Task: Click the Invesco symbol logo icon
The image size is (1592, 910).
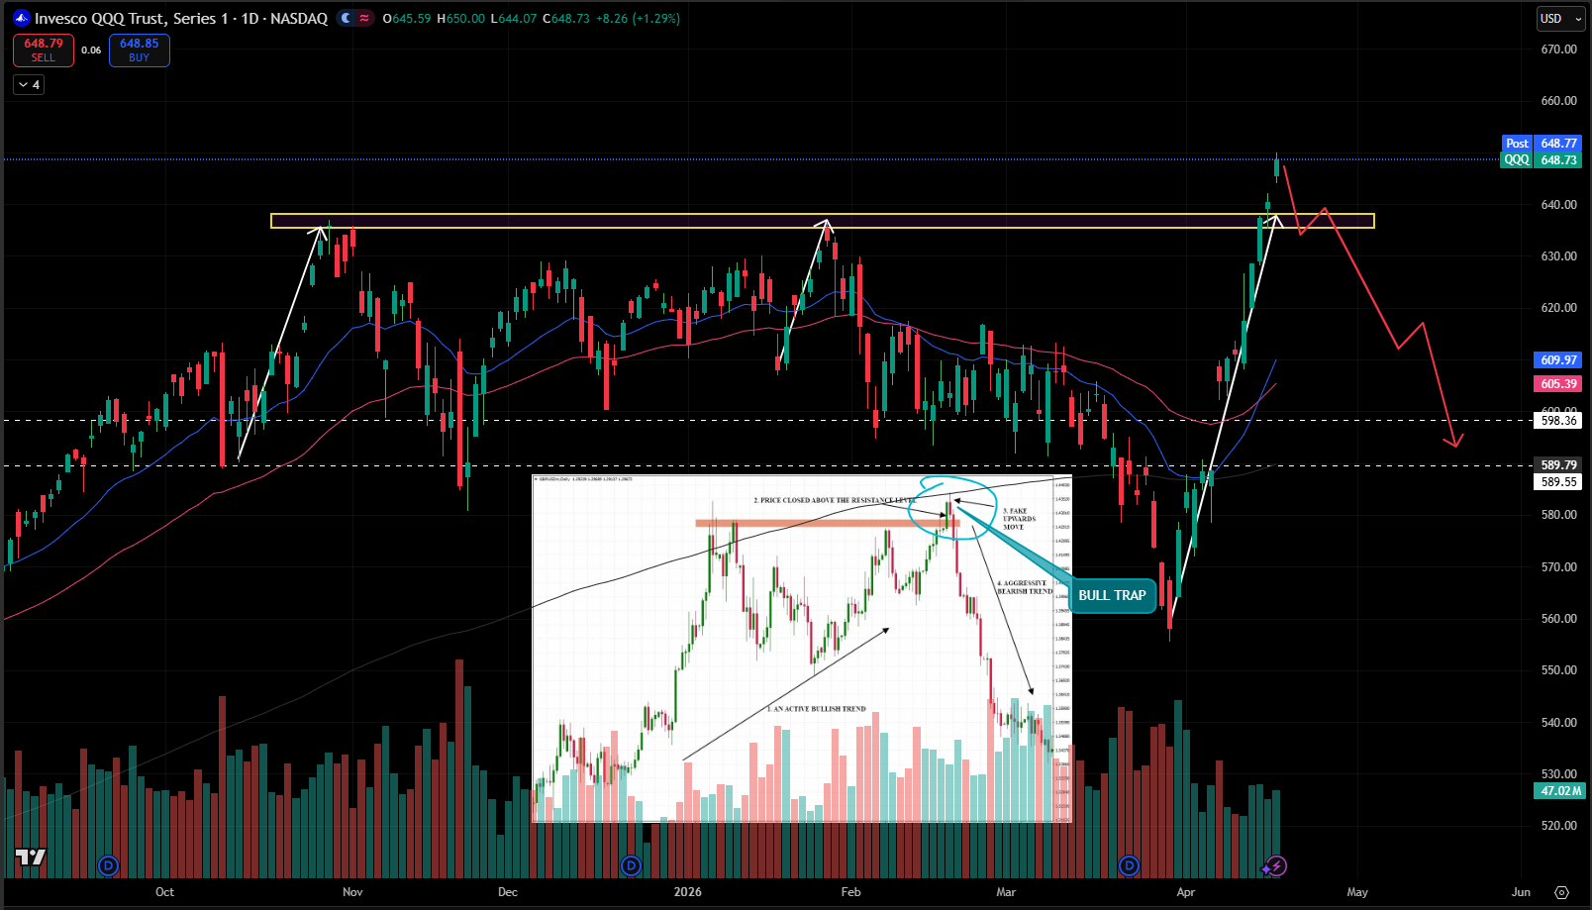Action: pyautogui.click(x=22, y=18)
